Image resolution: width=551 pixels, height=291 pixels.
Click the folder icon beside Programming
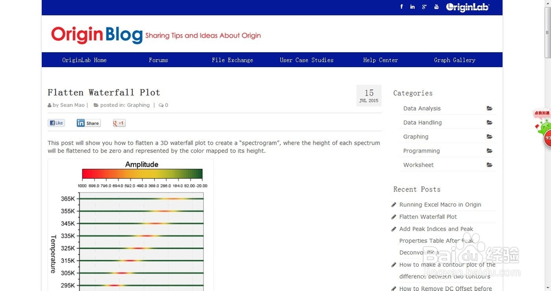pos(489,151)
